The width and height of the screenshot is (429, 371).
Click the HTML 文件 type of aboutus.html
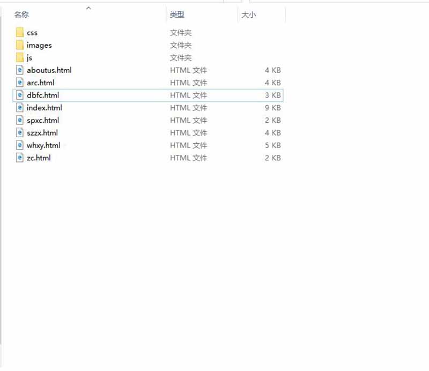click(189, 70)
